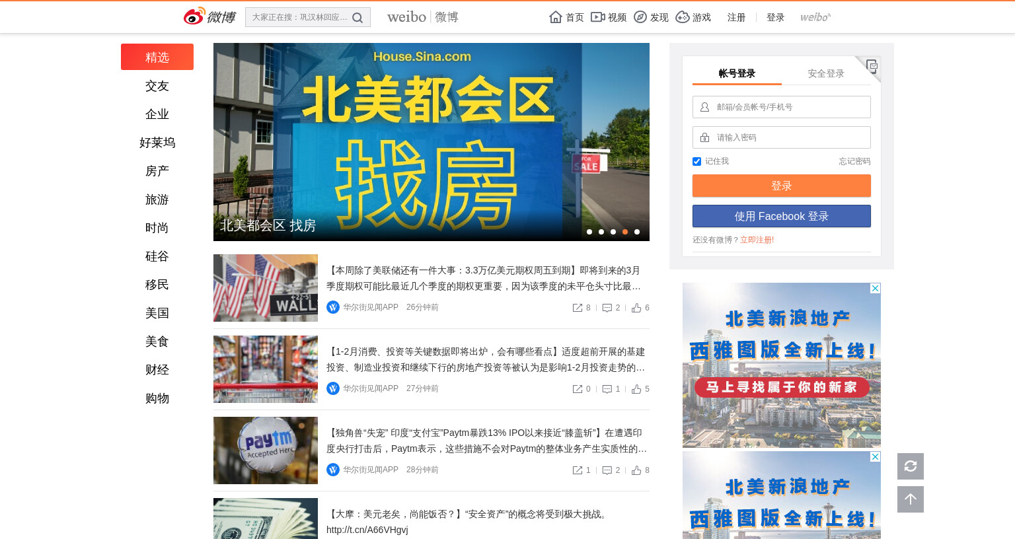This screenshot has width=1015, height=539.
Task: Click the QR code login corner icon
Action: 872,65
